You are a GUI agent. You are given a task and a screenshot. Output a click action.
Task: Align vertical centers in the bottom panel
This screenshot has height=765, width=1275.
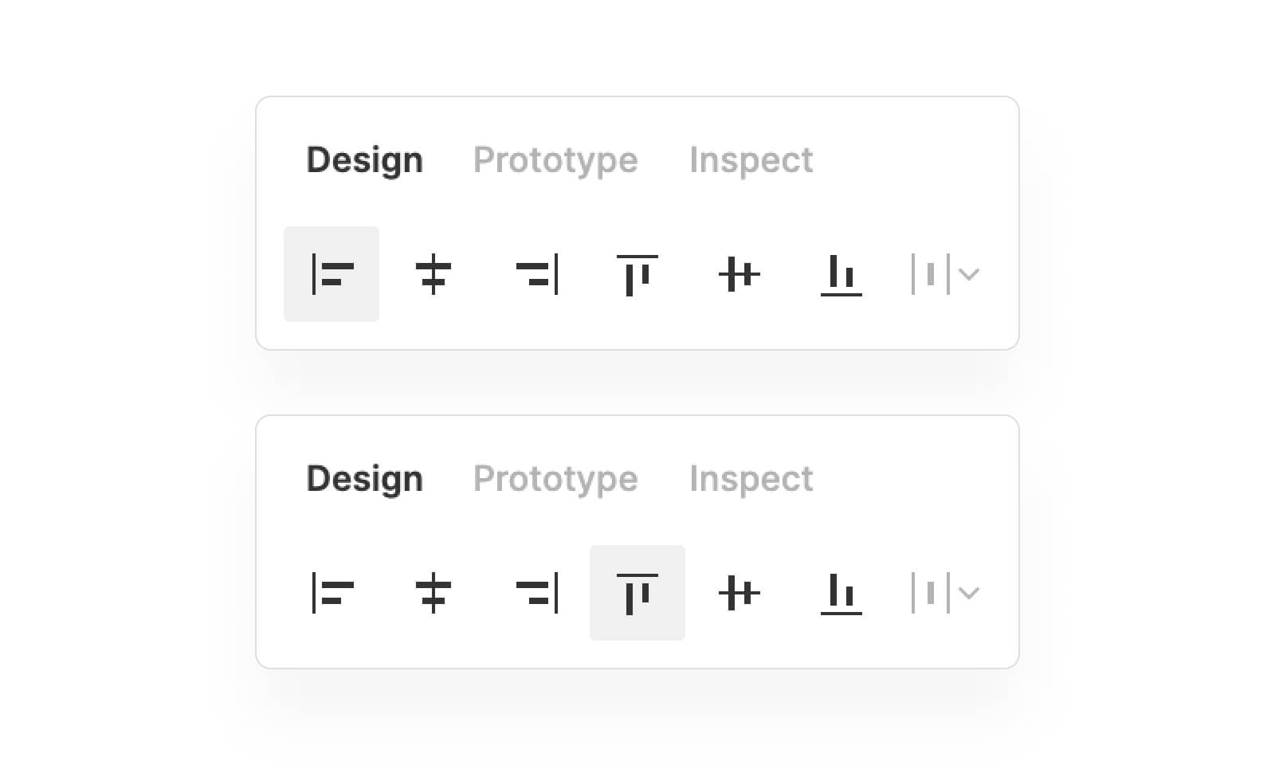click(739, 593)
